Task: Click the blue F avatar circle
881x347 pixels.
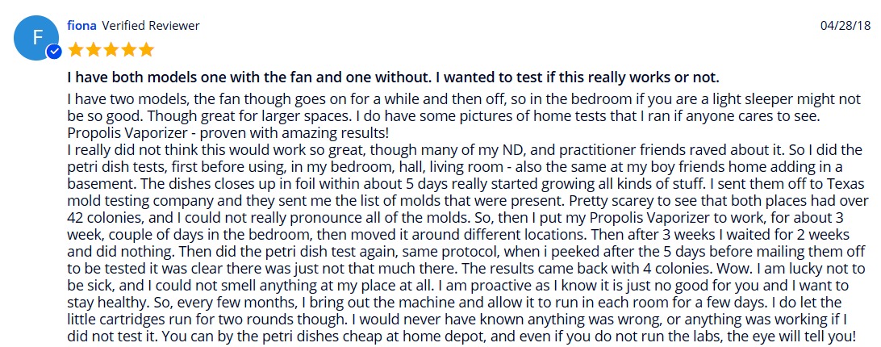Action: pos(36,38)
